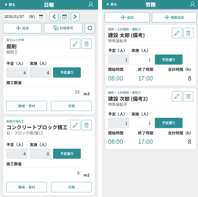Edit the 掘削 work entry
The height and width of the screenshot is (197, 198).
[x=75, y=44]
